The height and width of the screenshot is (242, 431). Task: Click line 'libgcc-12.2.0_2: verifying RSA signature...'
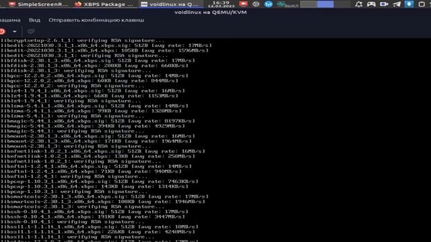click(73, 86)
